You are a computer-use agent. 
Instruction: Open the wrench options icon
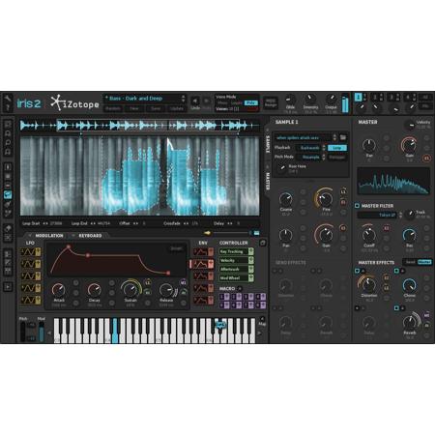coord(8,98)
